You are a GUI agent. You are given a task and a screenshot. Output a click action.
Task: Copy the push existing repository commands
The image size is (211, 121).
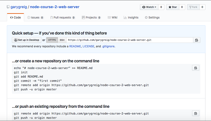196,113
